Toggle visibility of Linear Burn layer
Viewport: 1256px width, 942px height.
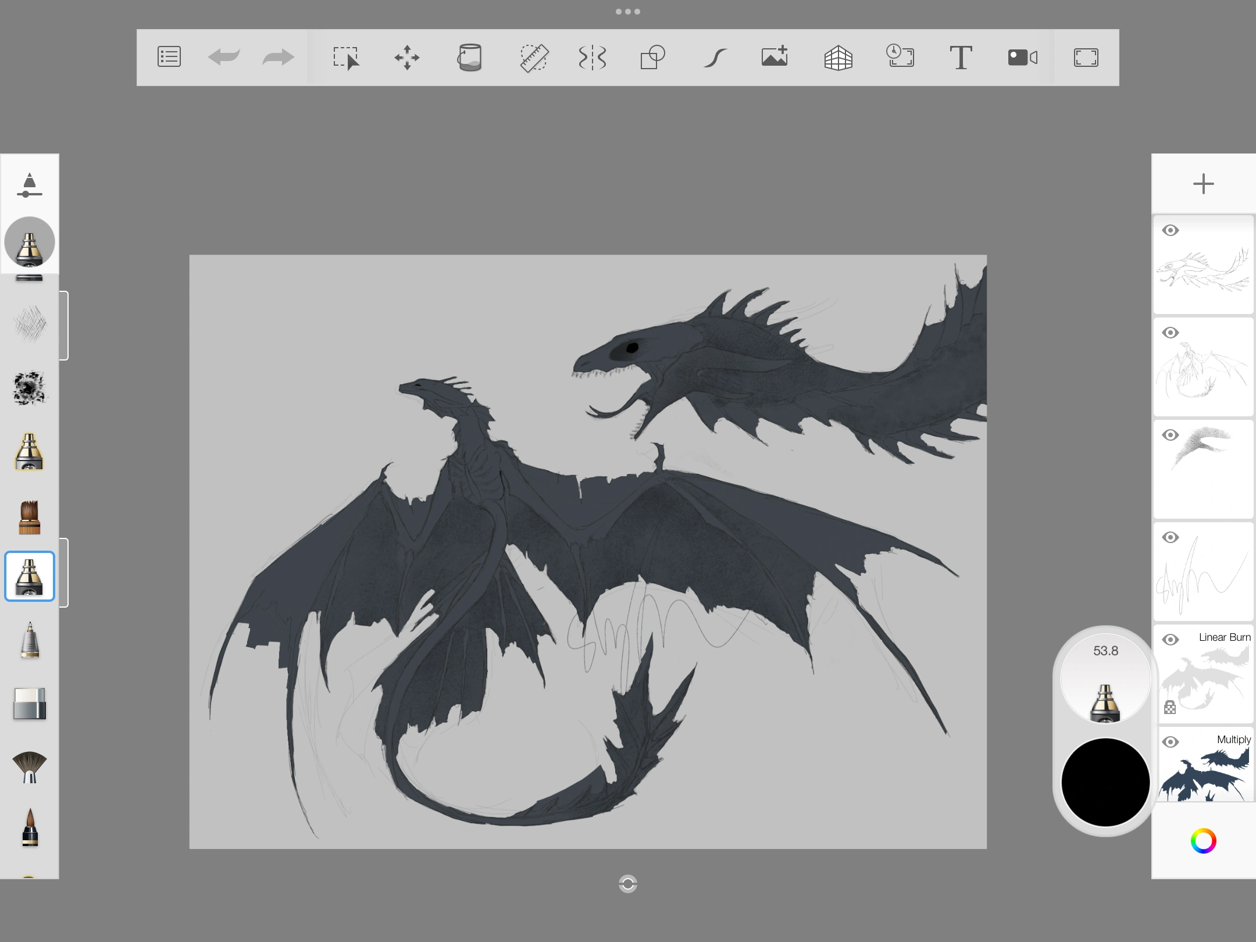[x=1171, y=640]
